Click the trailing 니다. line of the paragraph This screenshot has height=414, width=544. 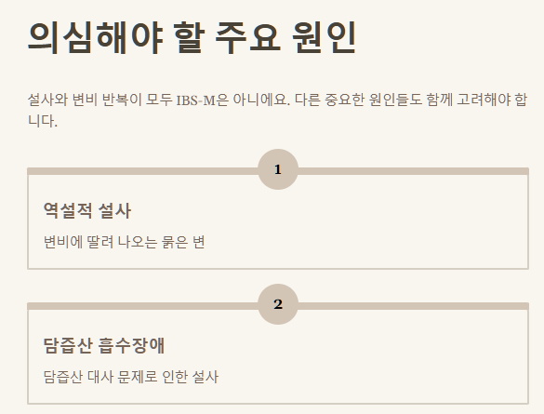[43, 122]
